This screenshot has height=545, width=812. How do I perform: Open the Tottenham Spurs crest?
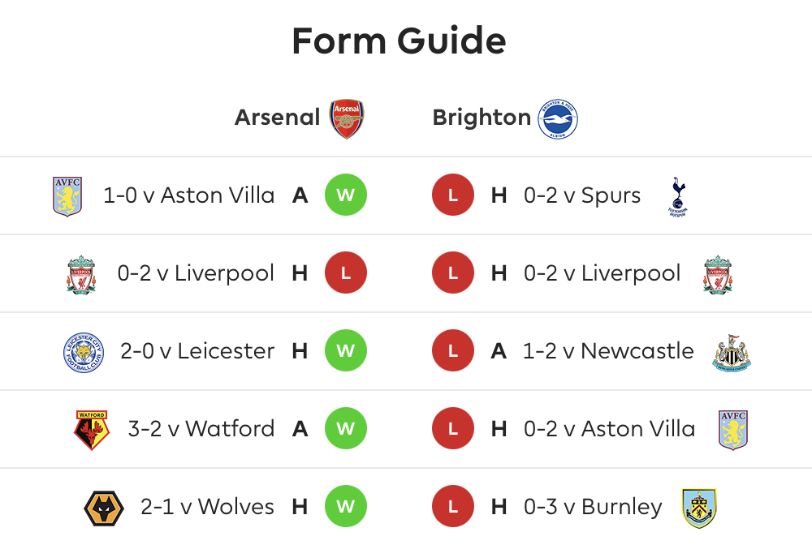pos(677,196)
